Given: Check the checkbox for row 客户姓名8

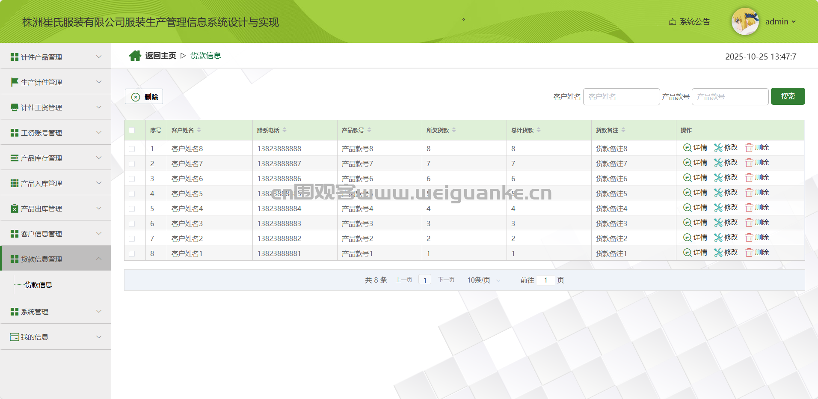Looking at the screenshot, I should (x=132, y=149).
